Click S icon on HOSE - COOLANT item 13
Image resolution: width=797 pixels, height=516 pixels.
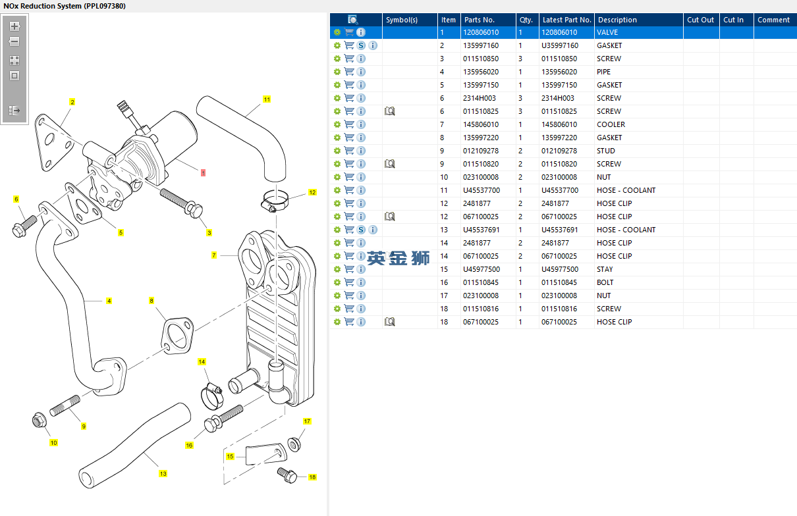(361, 230)
